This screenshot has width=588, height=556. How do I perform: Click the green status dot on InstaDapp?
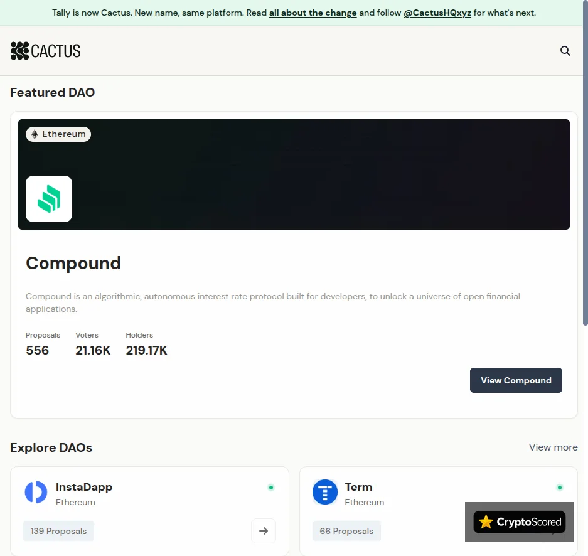click(x=271, y=488)
